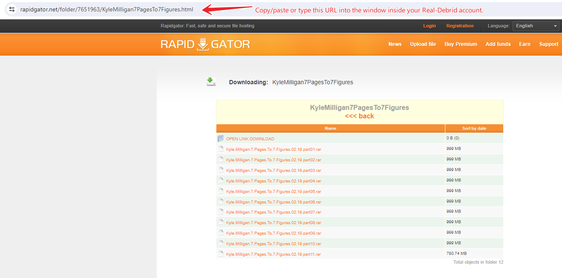562x278 pixels.
Task: Open the Language dropdown set to English
Action: [x=536, y=26]
